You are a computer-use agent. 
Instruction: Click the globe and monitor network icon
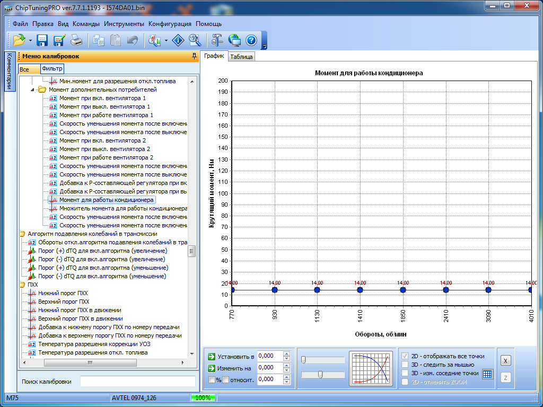[234, 40]
